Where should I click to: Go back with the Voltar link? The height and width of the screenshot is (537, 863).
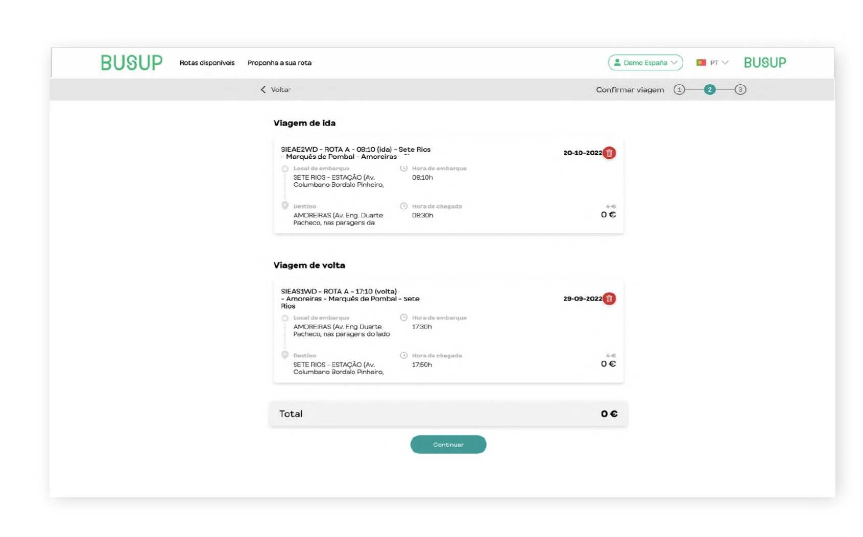(x=280, y=89)
